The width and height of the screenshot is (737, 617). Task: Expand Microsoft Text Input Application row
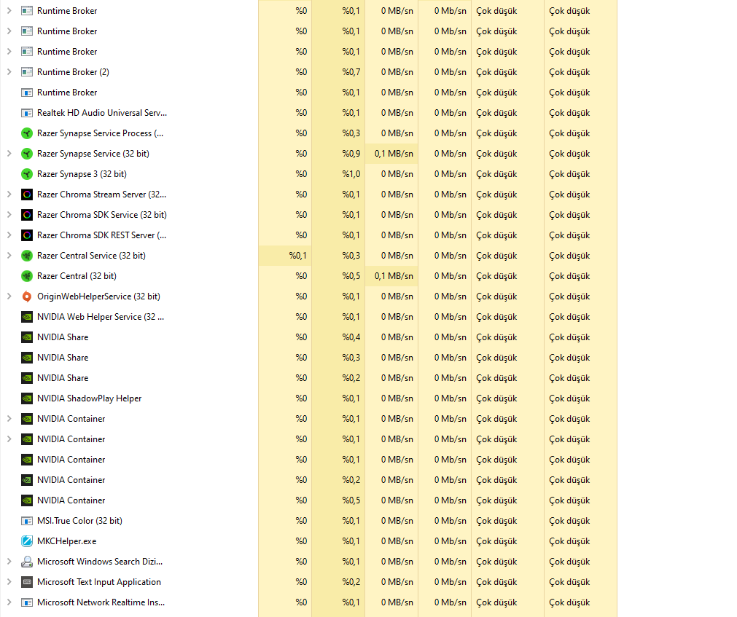[x=9, y=582]
